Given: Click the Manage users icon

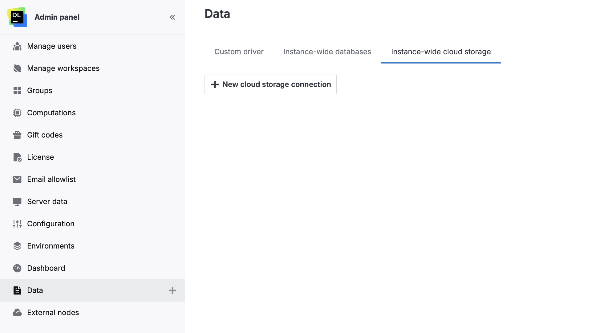Looking at the screenshot, I should [x=17, y=46].
